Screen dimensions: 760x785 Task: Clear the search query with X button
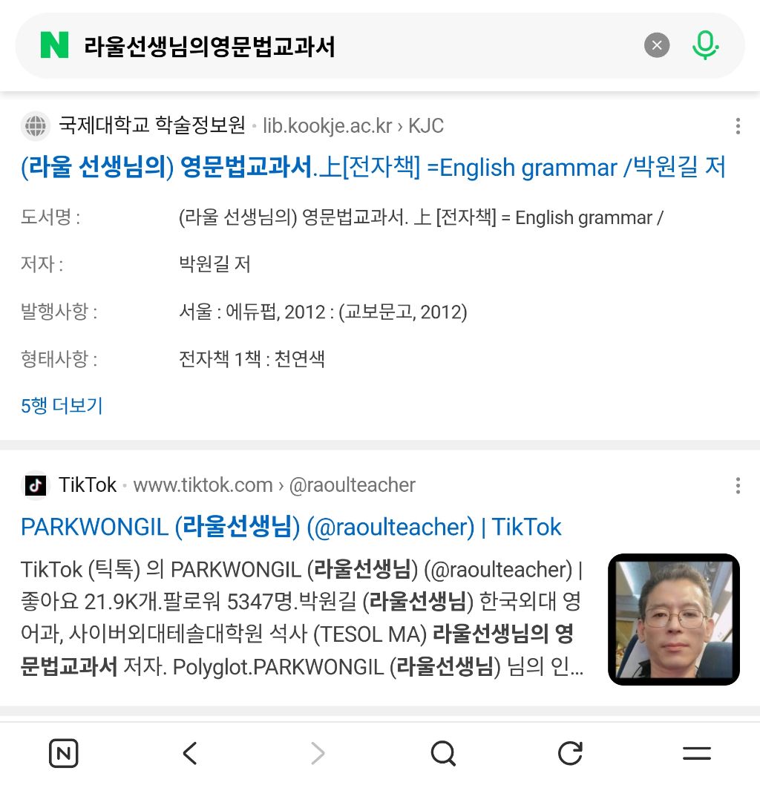click(x=657, y=45)
